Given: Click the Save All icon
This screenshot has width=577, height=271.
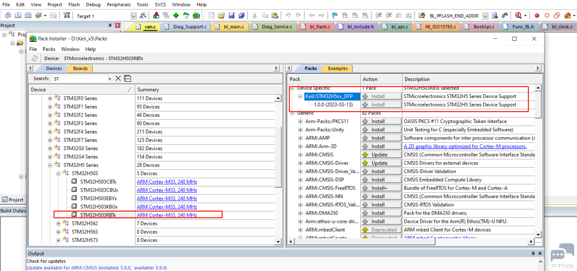Looking at the screenshot, I should (241, 15).
